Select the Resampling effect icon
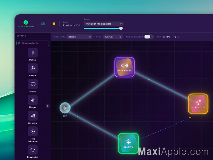The width and height of the screenshot is (213, 160). [x=33, y=150]
